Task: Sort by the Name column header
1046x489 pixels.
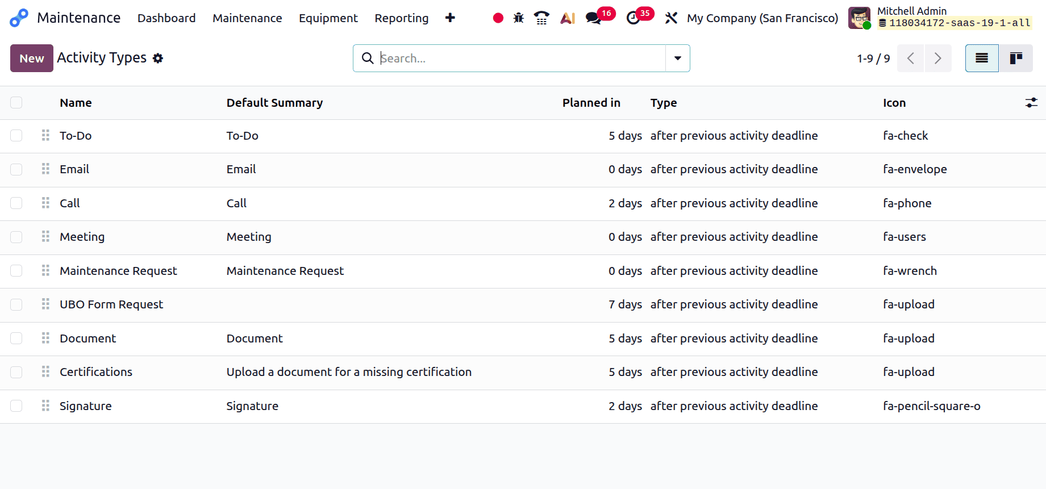Action: pyautogui.click(x=76, y=103)
